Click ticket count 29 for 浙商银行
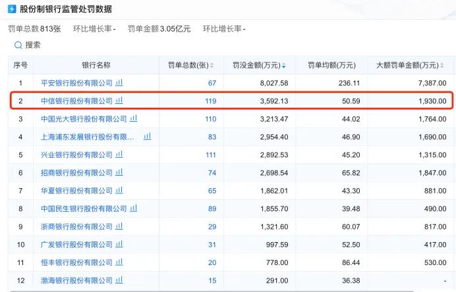This screenshot has height=292, width=456. tap(212, 227)
